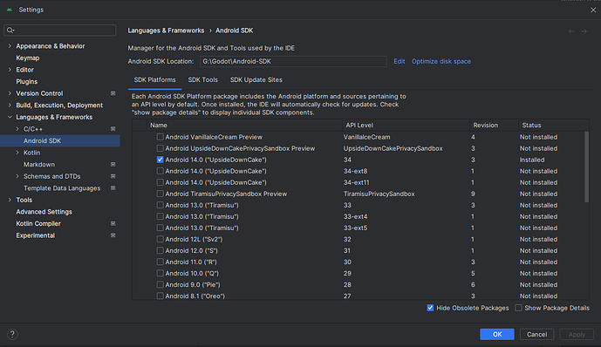Check Android 13.0 with API 33-ext5
This screenshot has height=347, width=601.
pos(160,228)
